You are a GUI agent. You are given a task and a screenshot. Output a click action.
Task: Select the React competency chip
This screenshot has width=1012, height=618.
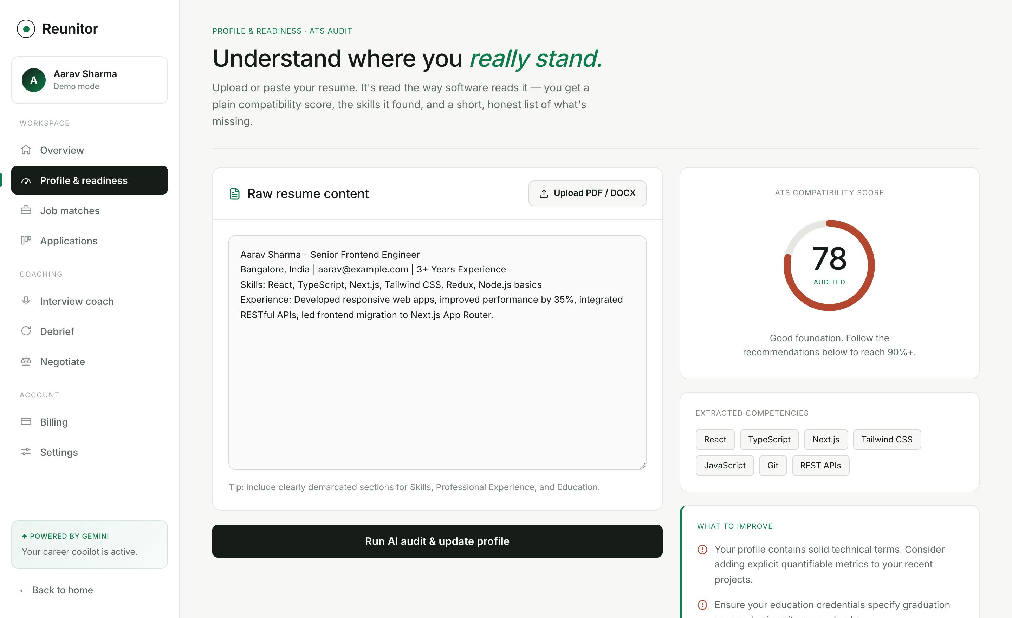pyautogui.click(x=715, y=440)
